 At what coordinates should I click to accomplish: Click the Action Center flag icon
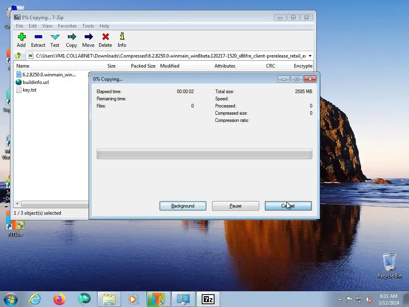(x=349, y=299)
